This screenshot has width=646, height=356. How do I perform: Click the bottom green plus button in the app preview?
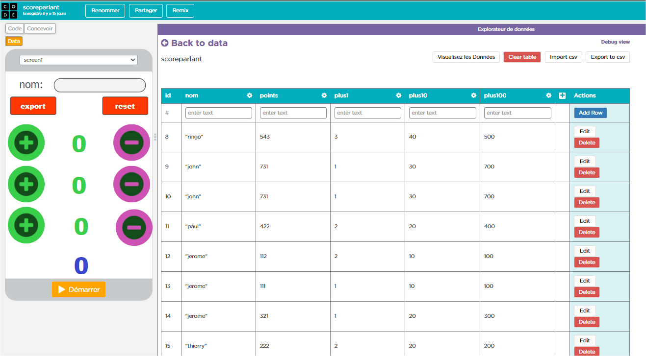pos(26,225)
